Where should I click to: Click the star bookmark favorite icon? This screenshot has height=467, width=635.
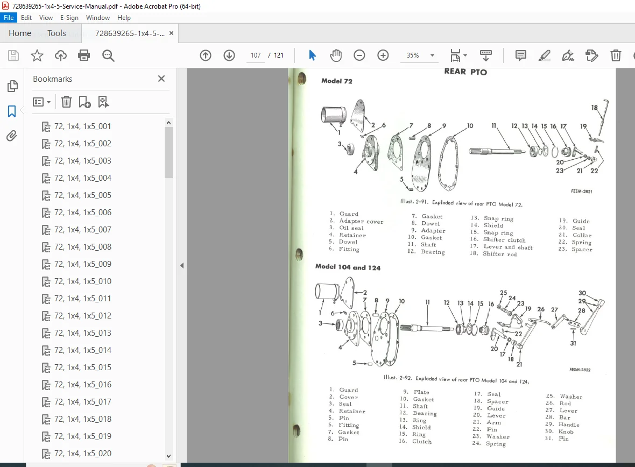coord(37,55)
